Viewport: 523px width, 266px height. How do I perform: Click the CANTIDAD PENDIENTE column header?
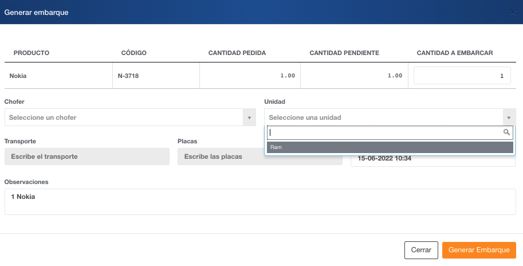pyautogui.click(x=344, y=53)
